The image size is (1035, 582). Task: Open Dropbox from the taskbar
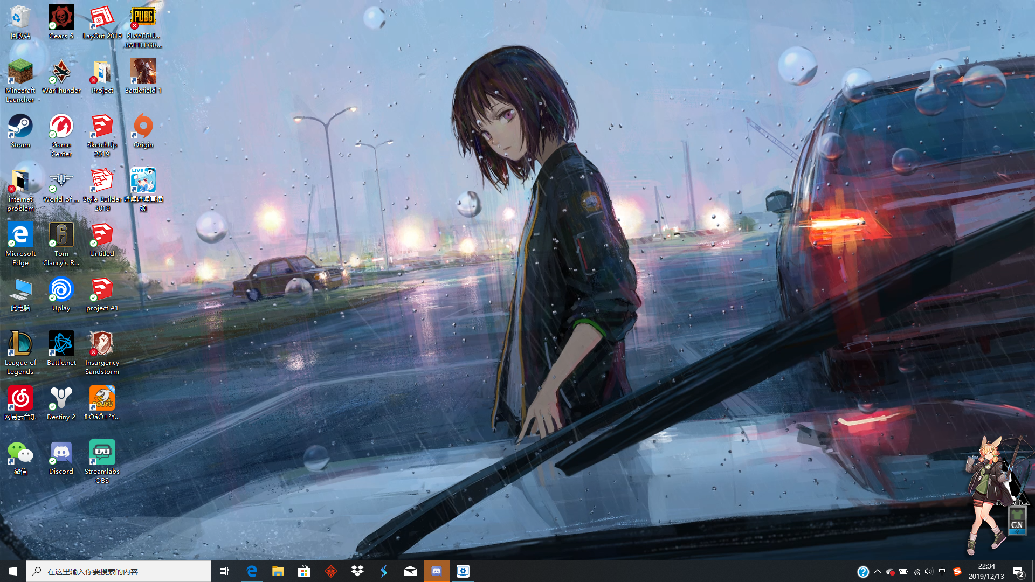click(x=357, y=571)
